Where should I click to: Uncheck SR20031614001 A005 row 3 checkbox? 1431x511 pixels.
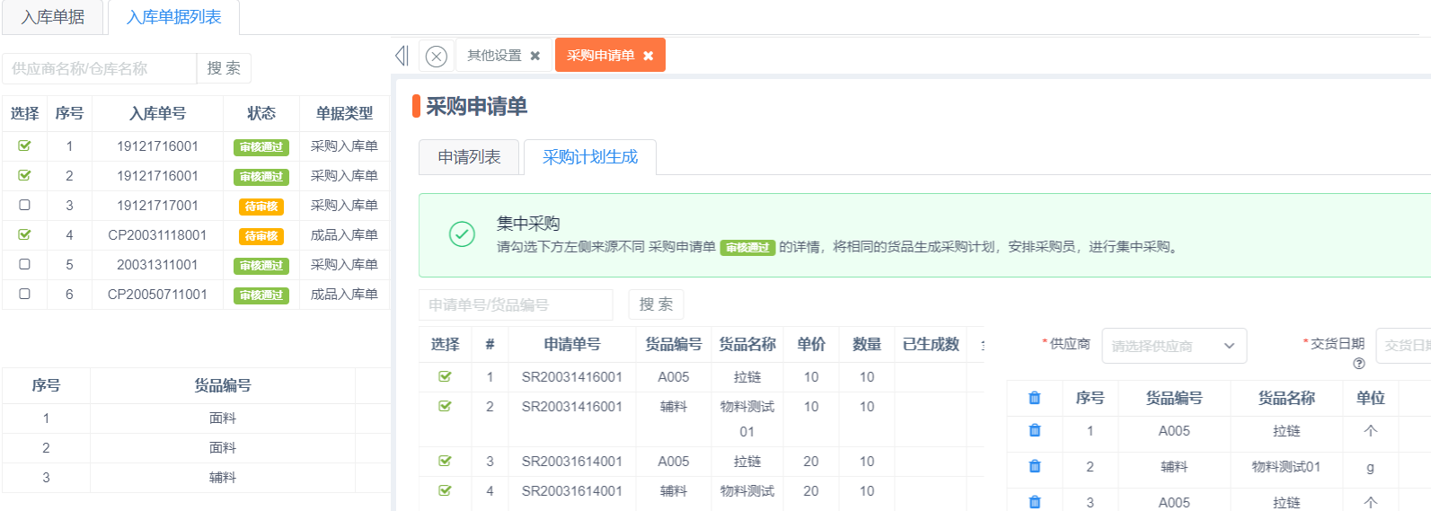pos(445,461)
